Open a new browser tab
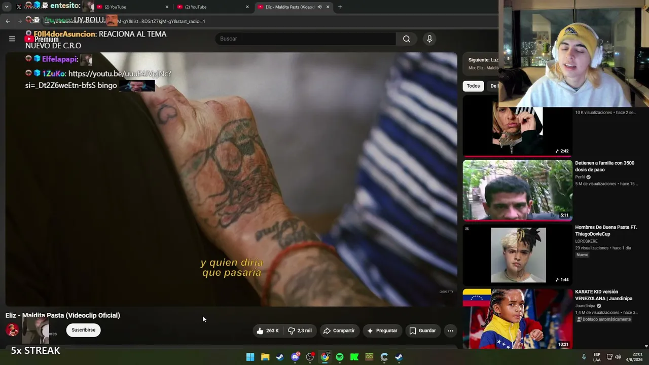 click(340, 7)
